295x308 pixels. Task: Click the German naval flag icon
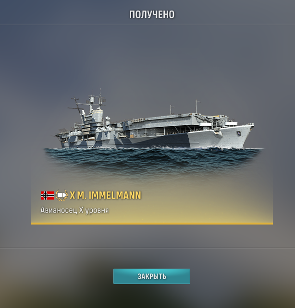(x=47, y=195)
